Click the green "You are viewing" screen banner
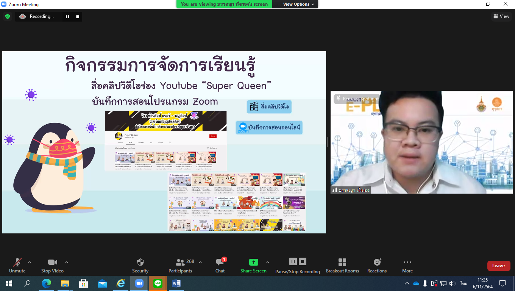Viewport: 515px width, 291px height. [x=224, y=4]
